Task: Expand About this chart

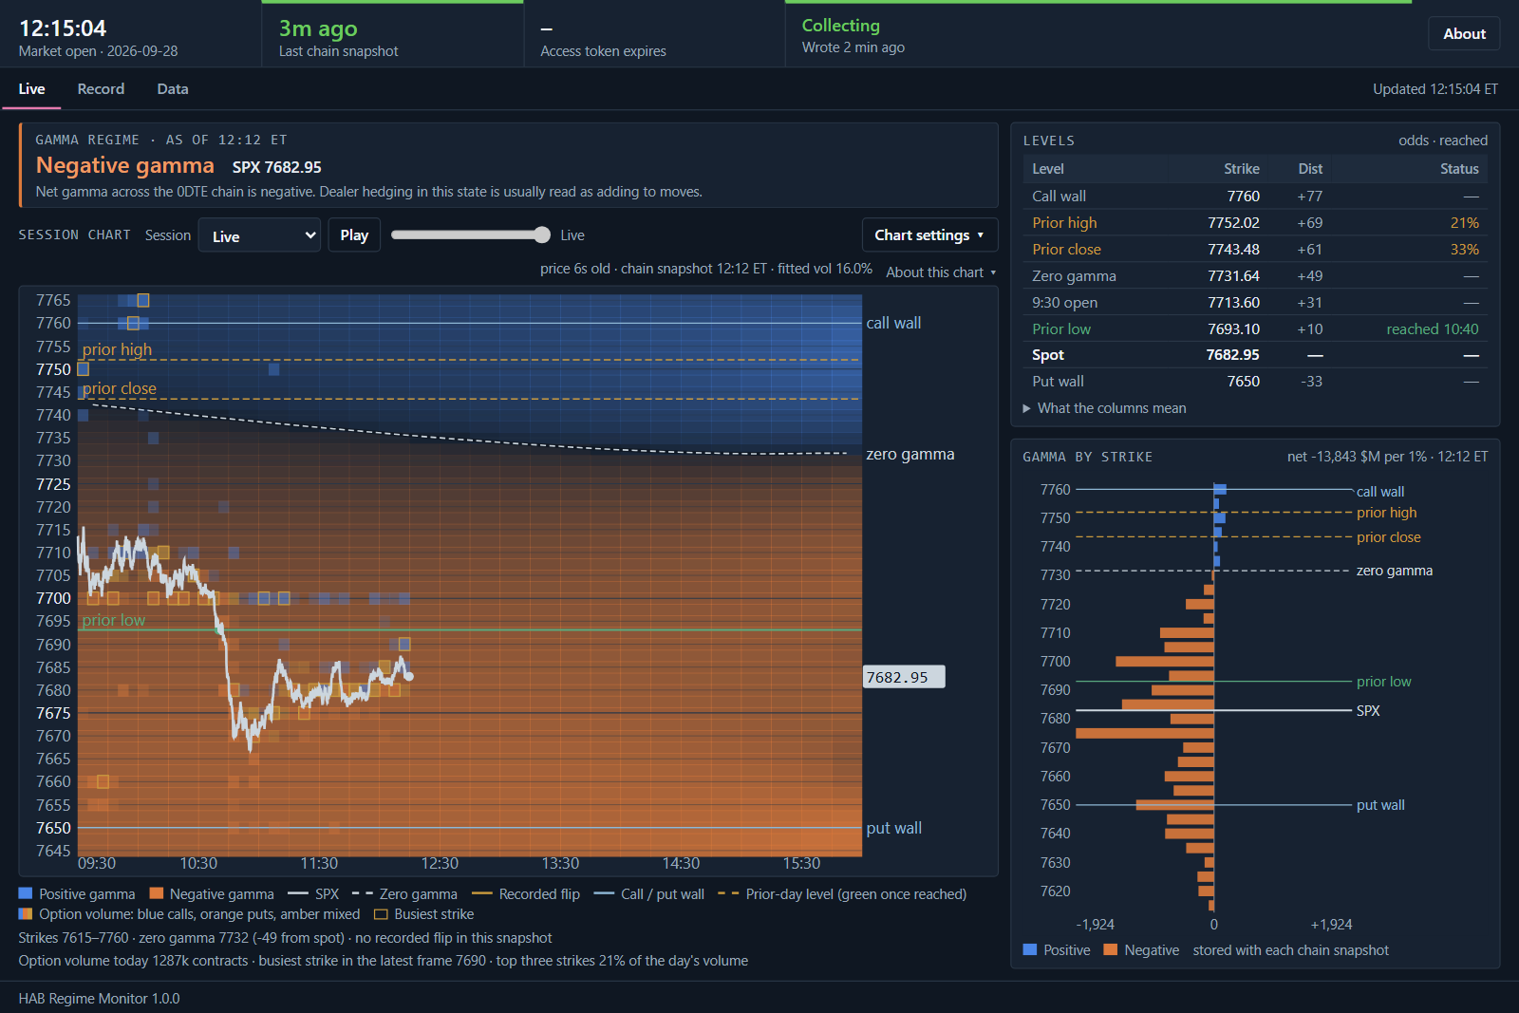Action: tap(941, 272)
